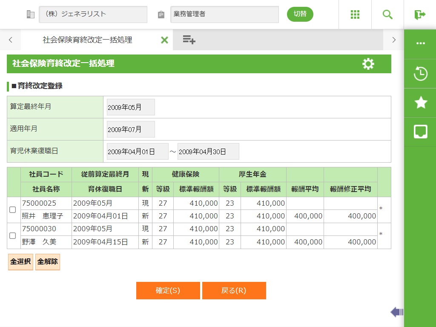Check the box for employee 75000025
Viewport: 436px width, 327px height.
[x=13, y=210]
